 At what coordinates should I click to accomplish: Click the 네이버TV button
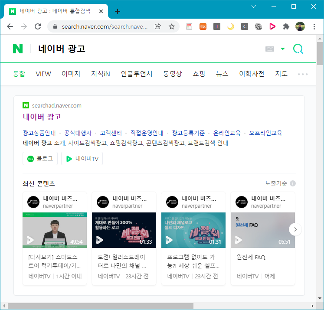[x=82, y=159]
